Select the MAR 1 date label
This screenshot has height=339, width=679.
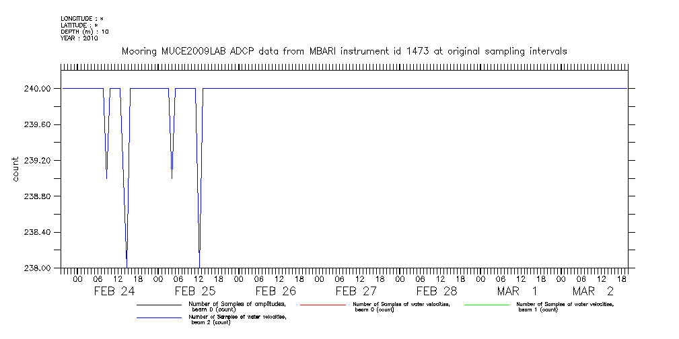click(x=517, y=292)
